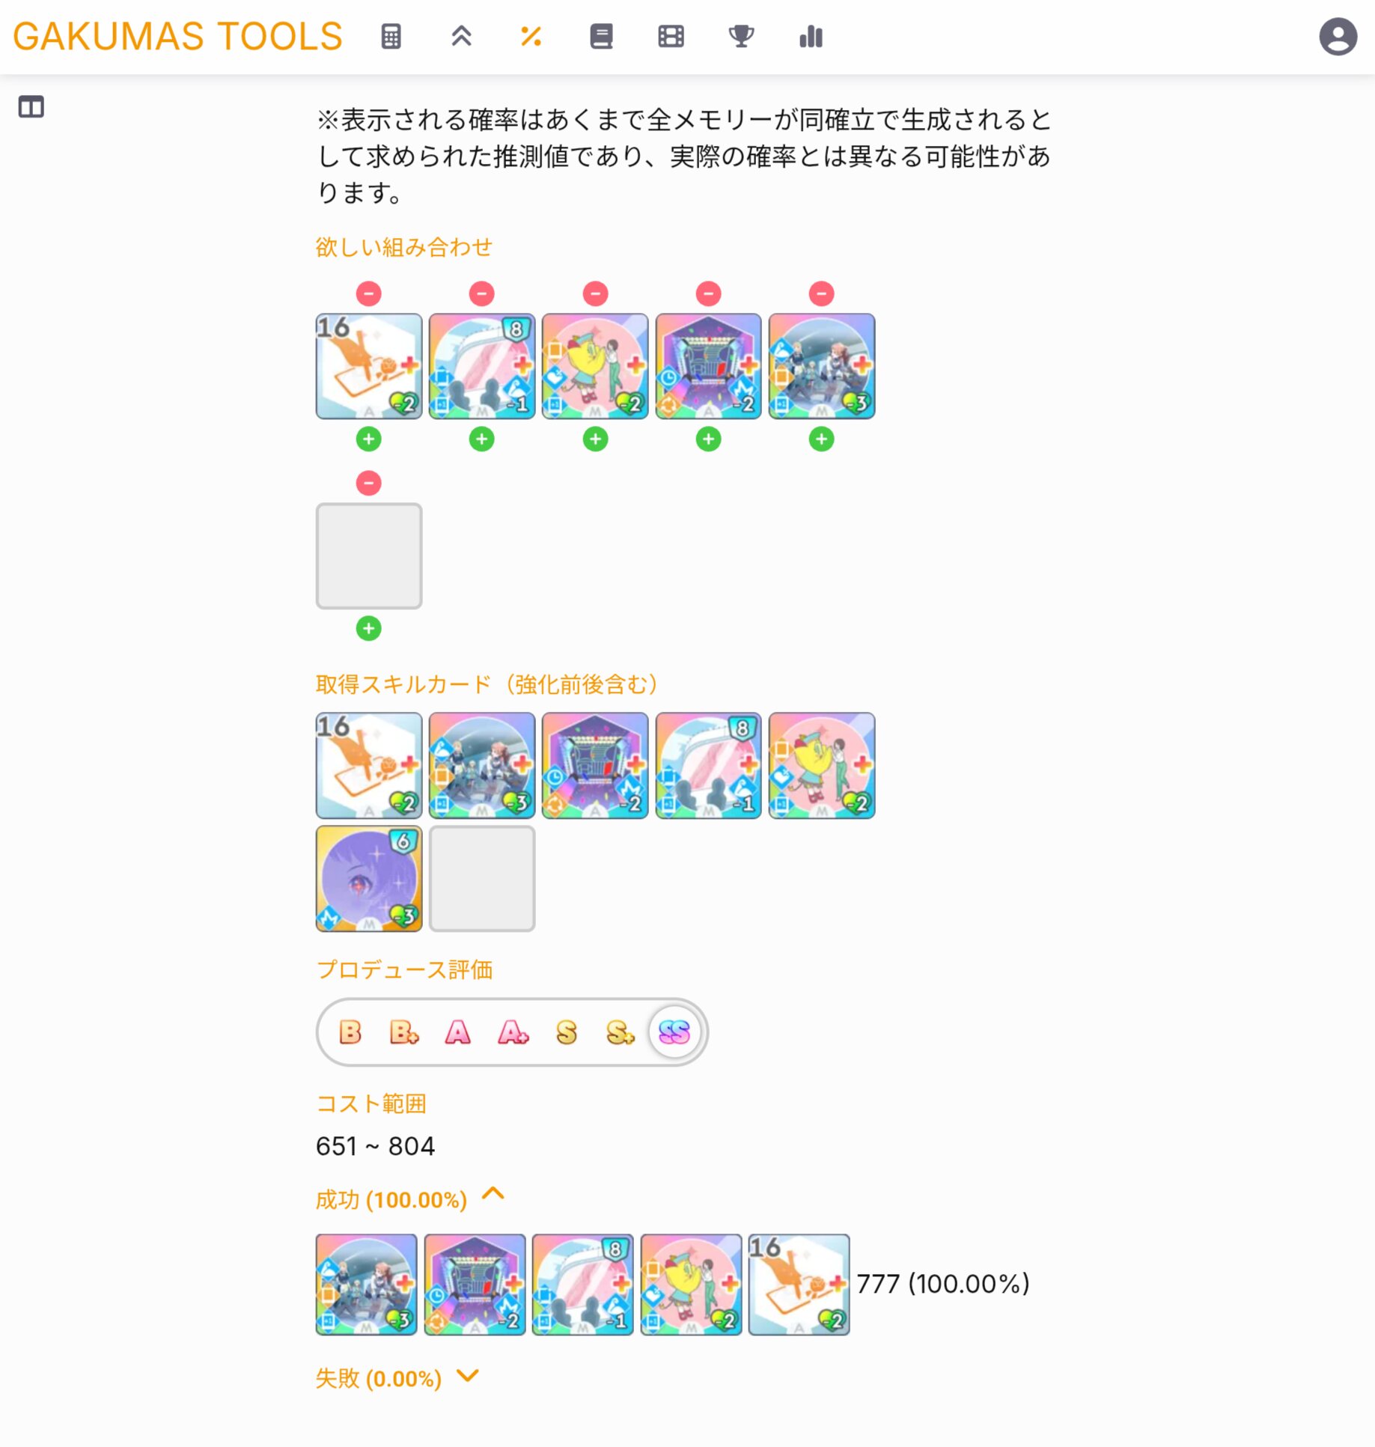Select the purple eye acquired skill card
1375x1447 pixels.
[369, 879]
